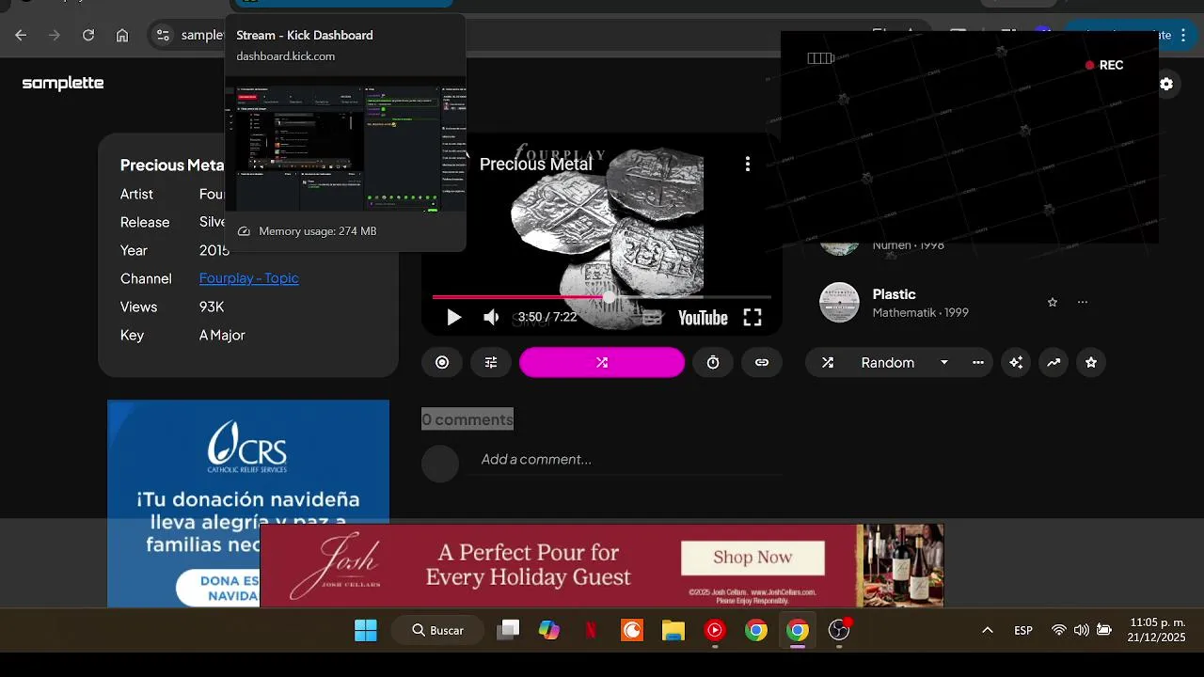Click the trending arrow icon button

point(1053,362)
